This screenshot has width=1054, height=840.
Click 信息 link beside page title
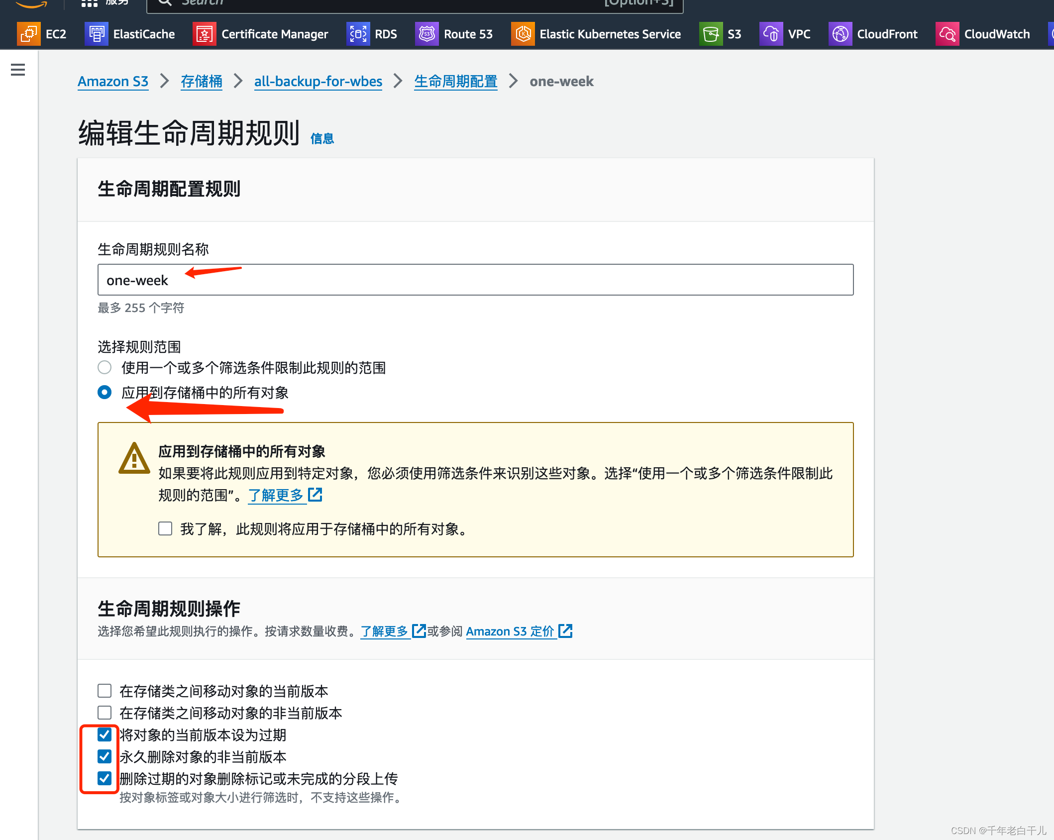[x=322, y=138]
